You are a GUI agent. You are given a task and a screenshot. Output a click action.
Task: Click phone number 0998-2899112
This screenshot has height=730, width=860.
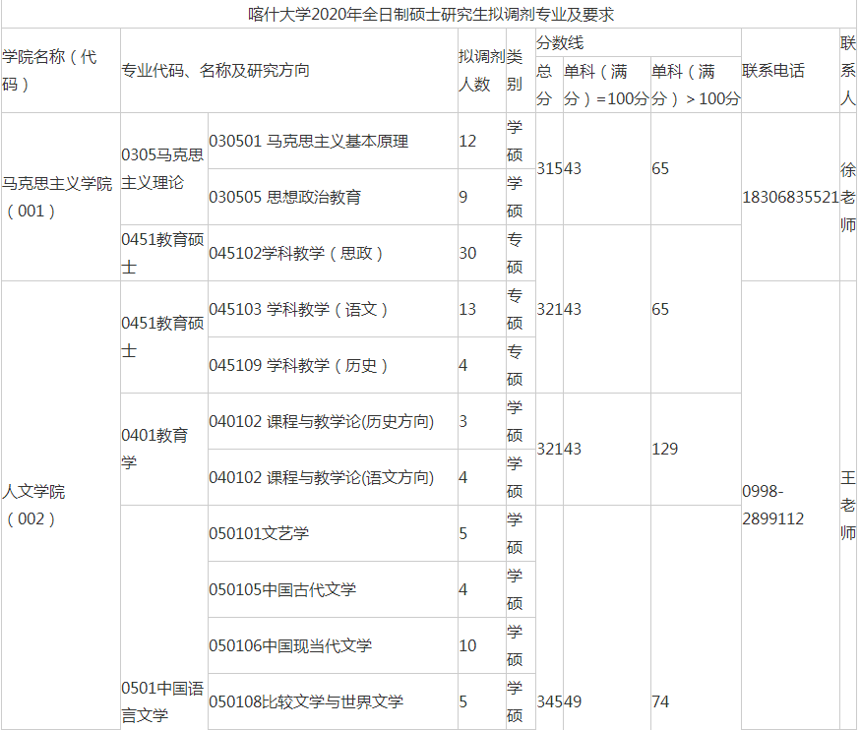pyautogui.click(x=773, y=505)
